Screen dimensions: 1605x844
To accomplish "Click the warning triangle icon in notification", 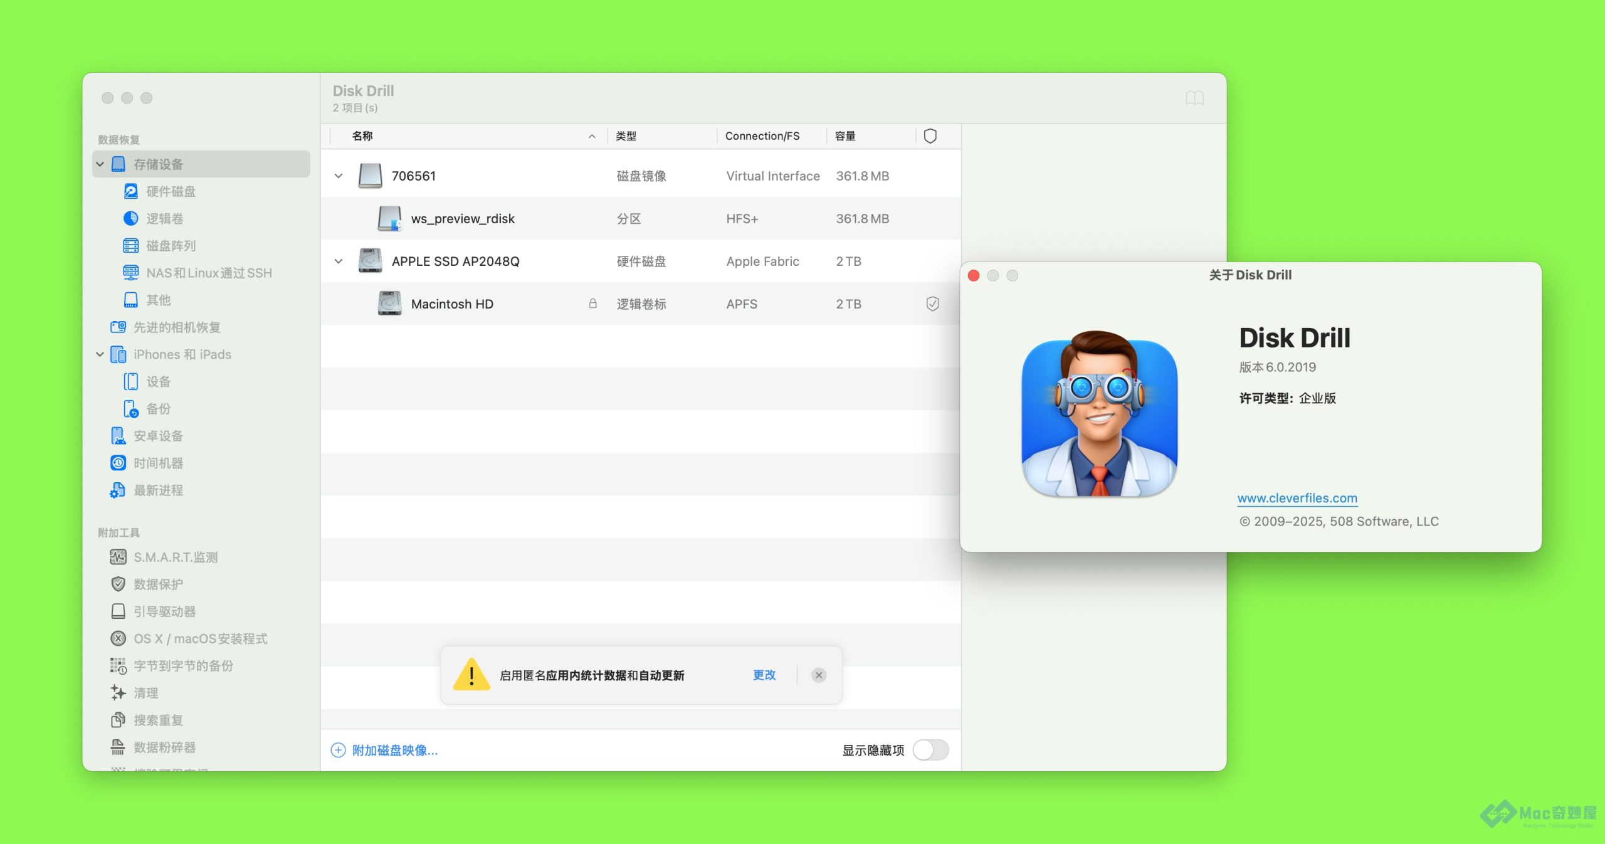I will [471, 674].
